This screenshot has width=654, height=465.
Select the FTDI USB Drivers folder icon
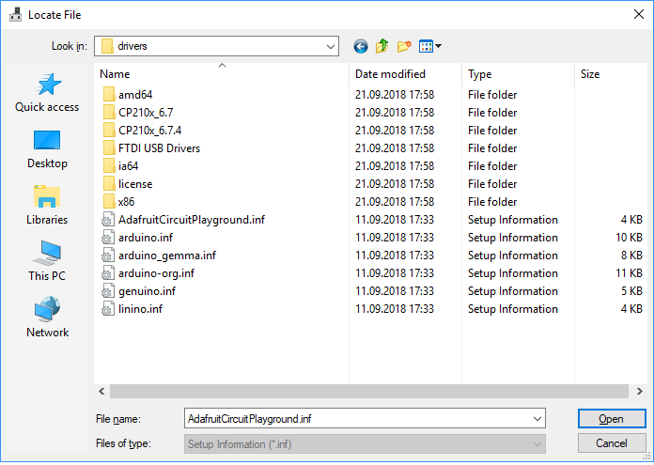pos(108,148)
